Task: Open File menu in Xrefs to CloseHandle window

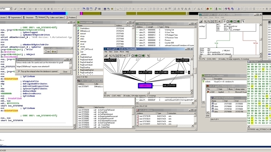Action: (x=106, y=52)
